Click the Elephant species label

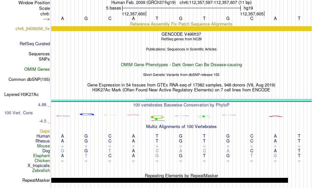[x=42, y=156]
